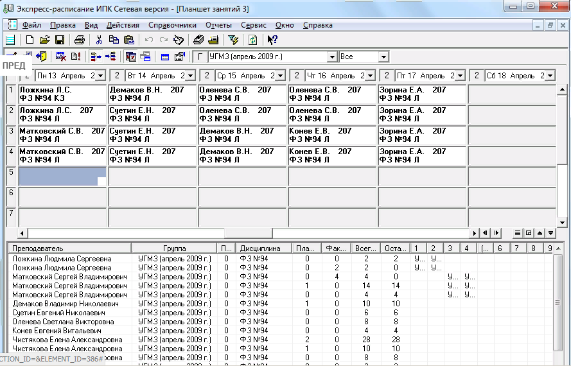The width and height of the screenshot is (571, 366).
Task: Open the УГМЗ (апрель 2009 г.) dropdown
Action: pyautogui.click(x=332, y=57)
